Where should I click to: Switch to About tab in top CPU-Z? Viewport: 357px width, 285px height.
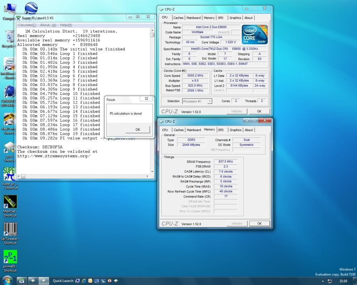(x=248, y=18)
